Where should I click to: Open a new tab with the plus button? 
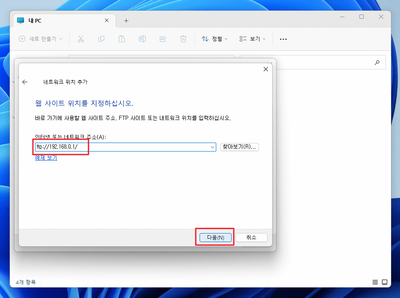coord(126,20)
